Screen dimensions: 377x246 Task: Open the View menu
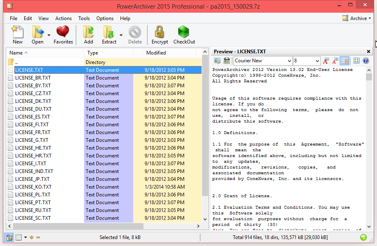coord(43,18)
